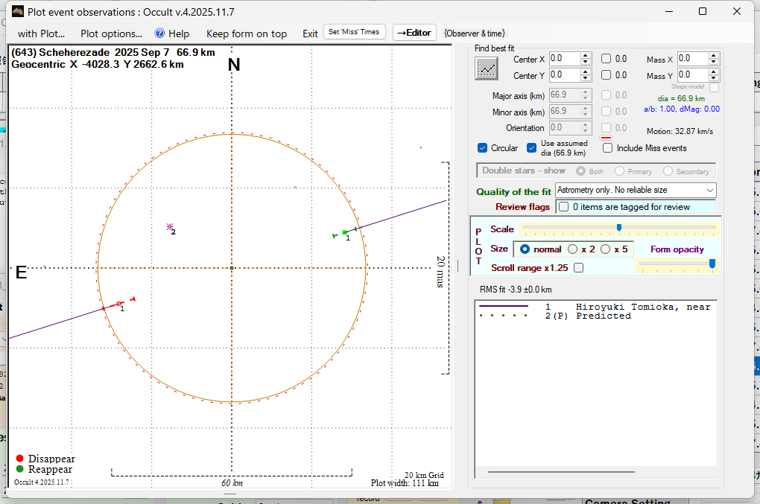
Task: Increase Center X with up arrow
Action: point(586,55)
